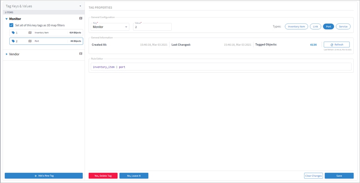Click the tag icon for tag value 1

pyautogui.click(x=13, y=33)
